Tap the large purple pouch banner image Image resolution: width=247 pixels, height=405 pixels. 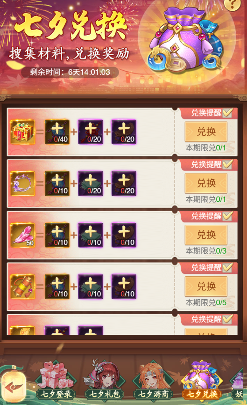pyautogui.click(x=185, y=39)
